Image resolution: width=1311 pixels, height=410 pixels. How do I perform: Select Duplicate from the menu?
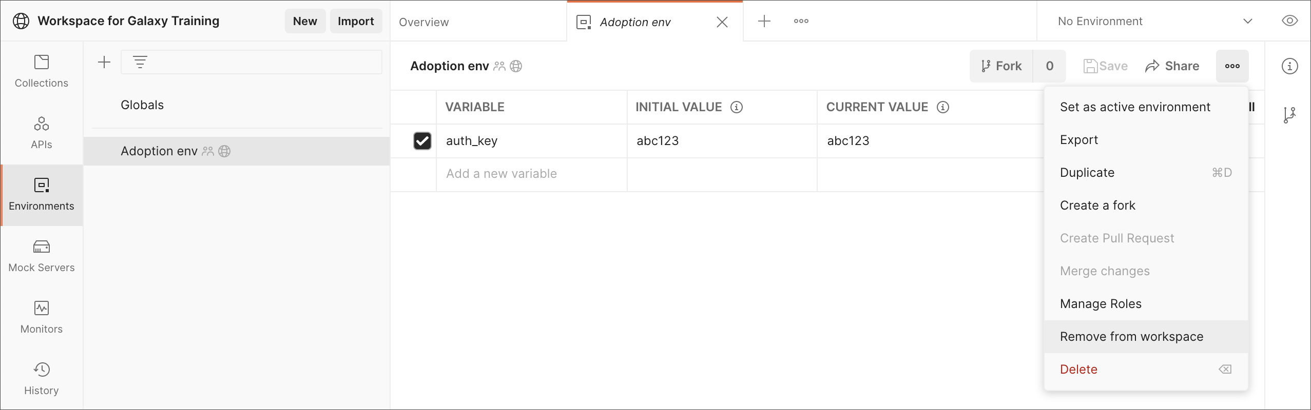pyautogui.click(x=1146, y=173)
